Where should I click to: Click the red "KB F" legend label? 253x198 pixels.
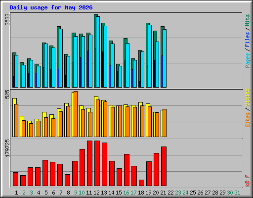point(248,181)
